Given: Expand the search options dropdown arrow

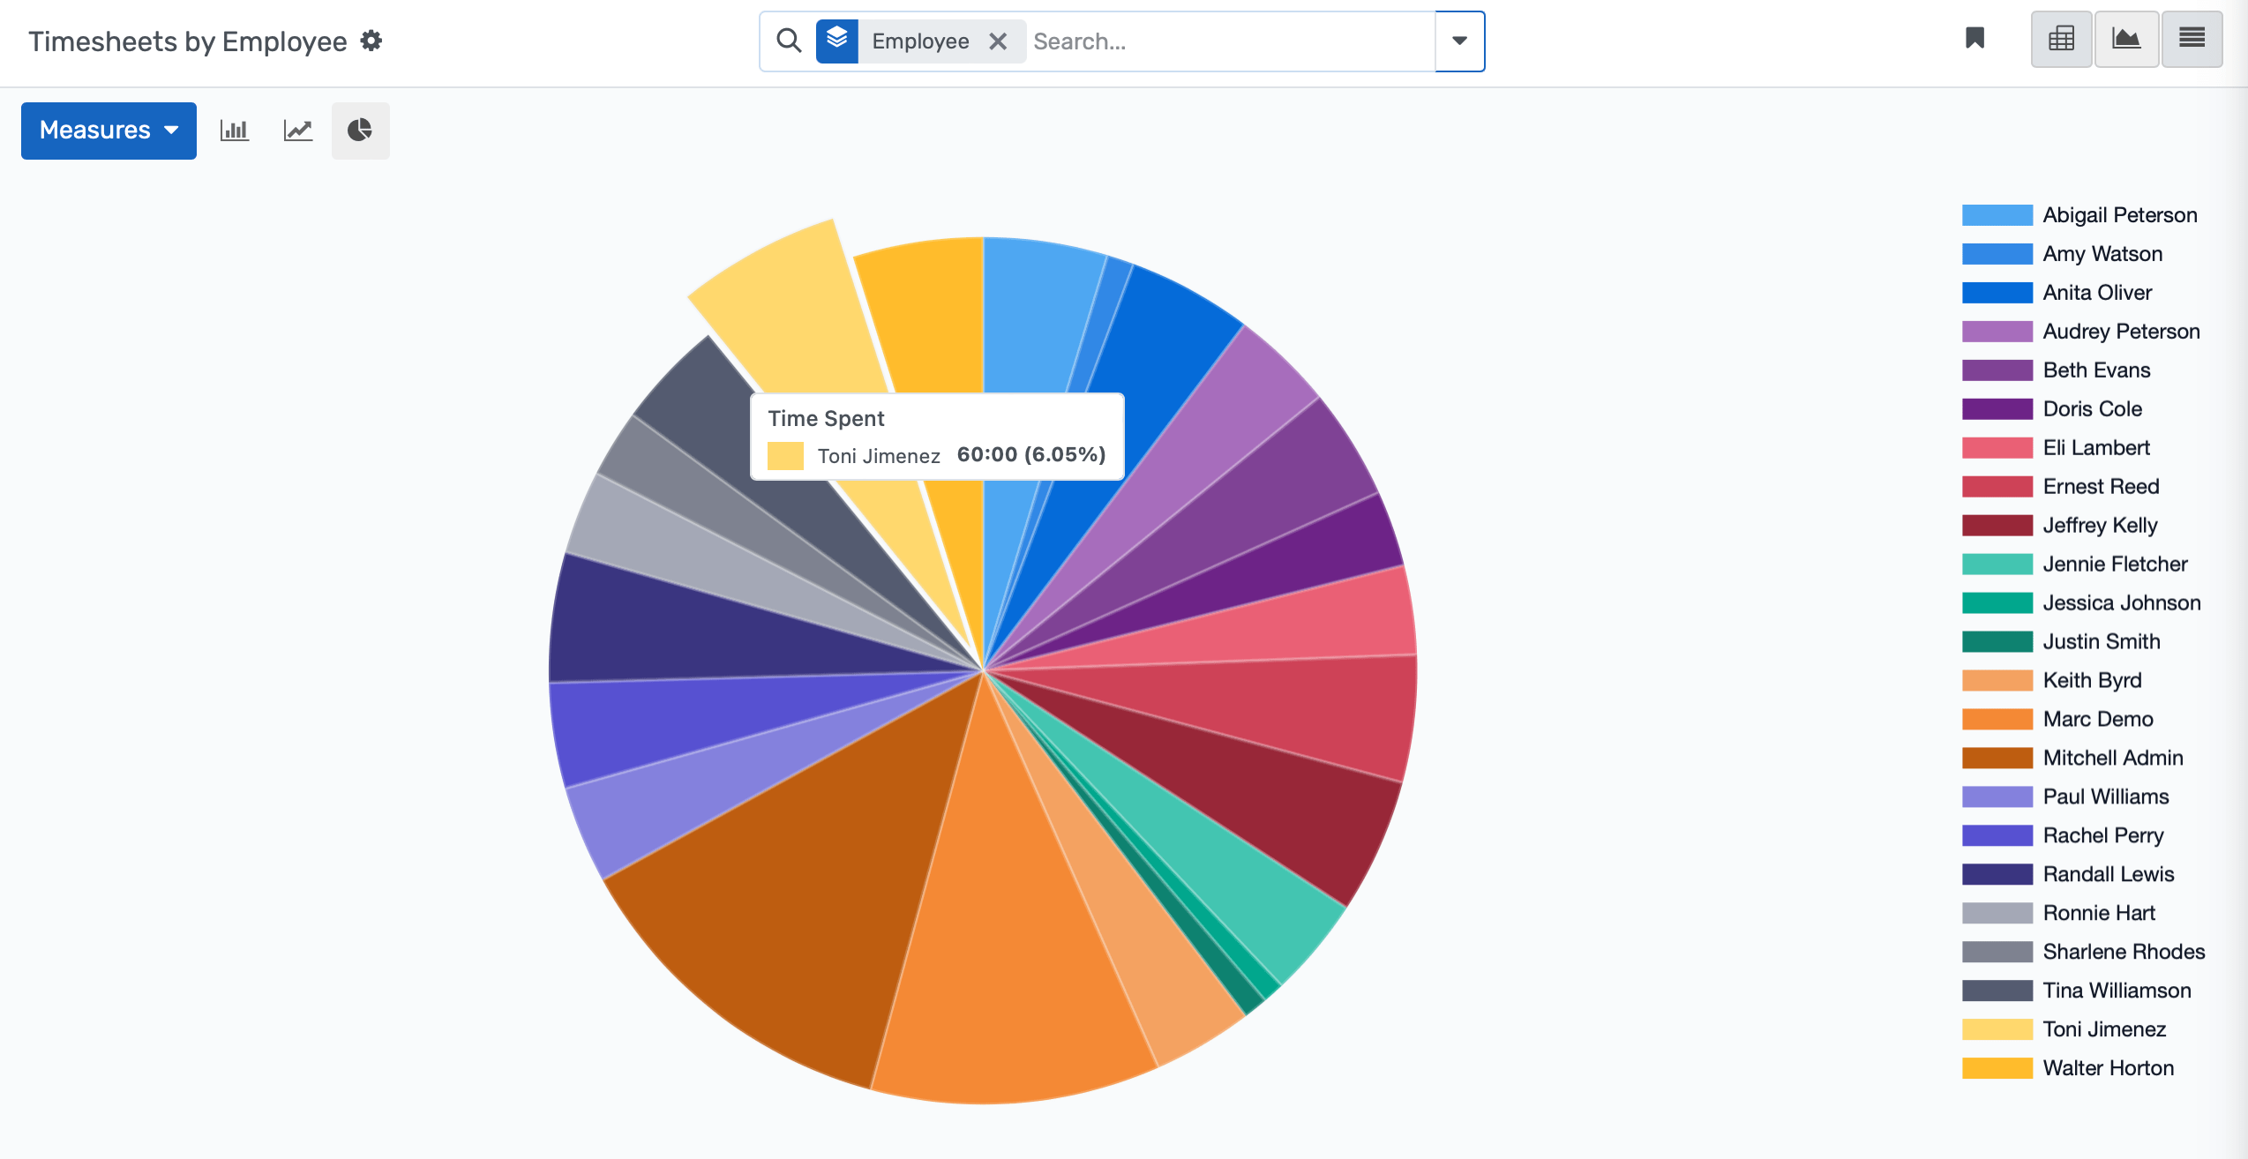Looking at the screenshot, I should [1459, 41].
